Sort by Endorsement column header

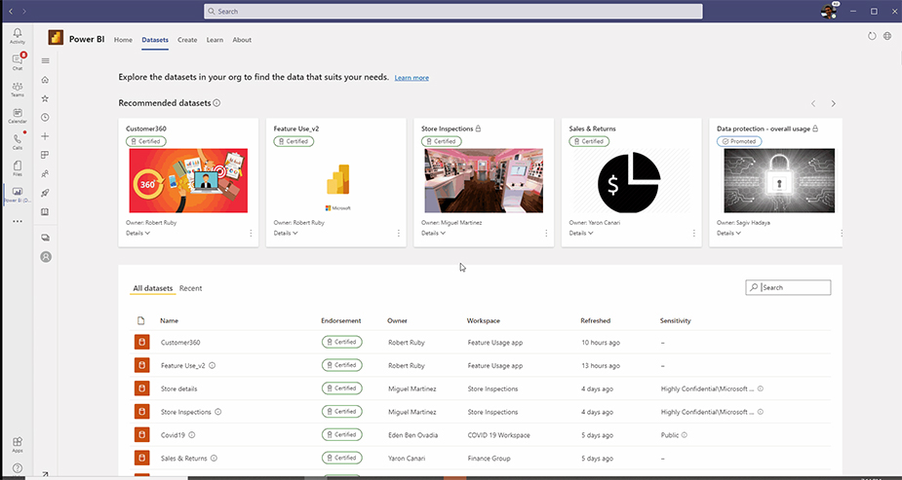[x=341, y=321]
